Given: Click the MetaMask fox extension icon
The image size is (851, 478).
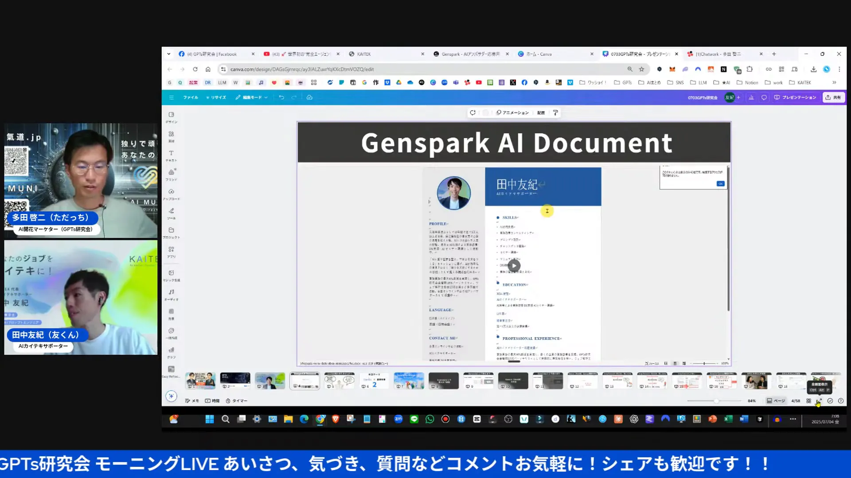Looking at the screenshot, I should click(672, 69).
